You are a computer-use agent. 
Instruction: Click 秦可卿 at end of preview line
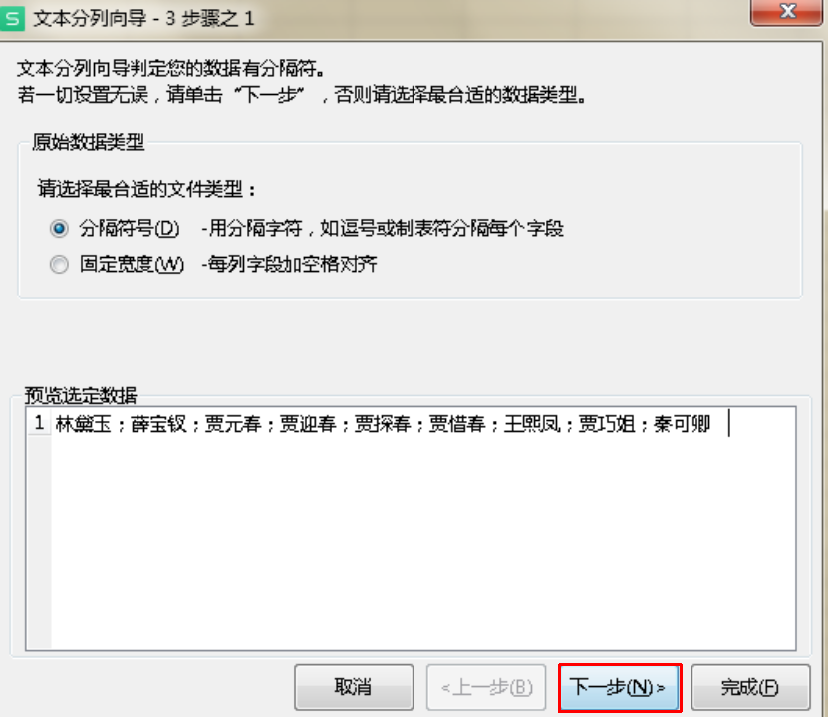(682, 424)
